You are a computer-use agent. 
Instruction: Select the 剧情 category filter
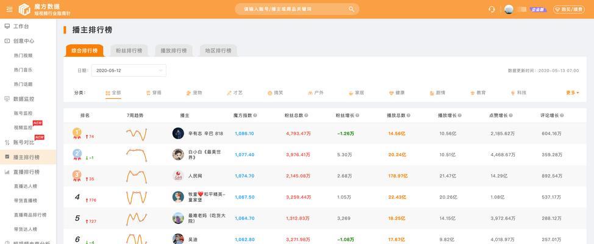coord(437,93)
